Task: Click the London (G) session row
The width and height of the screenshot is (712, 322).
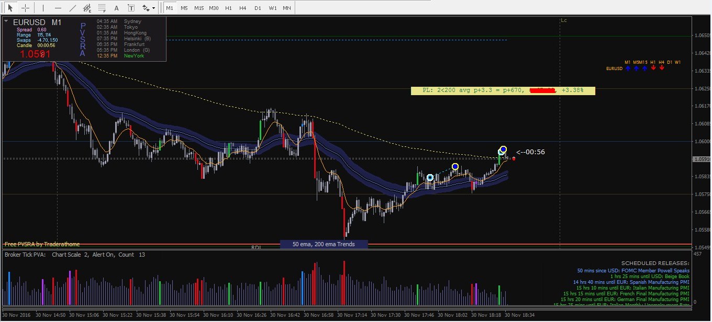Action: tap(123, 50)
